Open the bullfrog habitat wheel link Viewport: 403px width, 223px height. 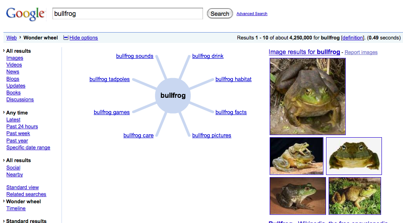pyautogui.click(x=234, y=79)
